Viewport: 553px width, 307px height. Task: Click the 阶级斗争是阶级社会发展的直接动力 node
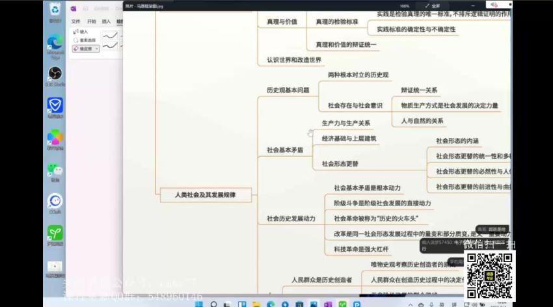pyautogui.click(x=383, y=204)
